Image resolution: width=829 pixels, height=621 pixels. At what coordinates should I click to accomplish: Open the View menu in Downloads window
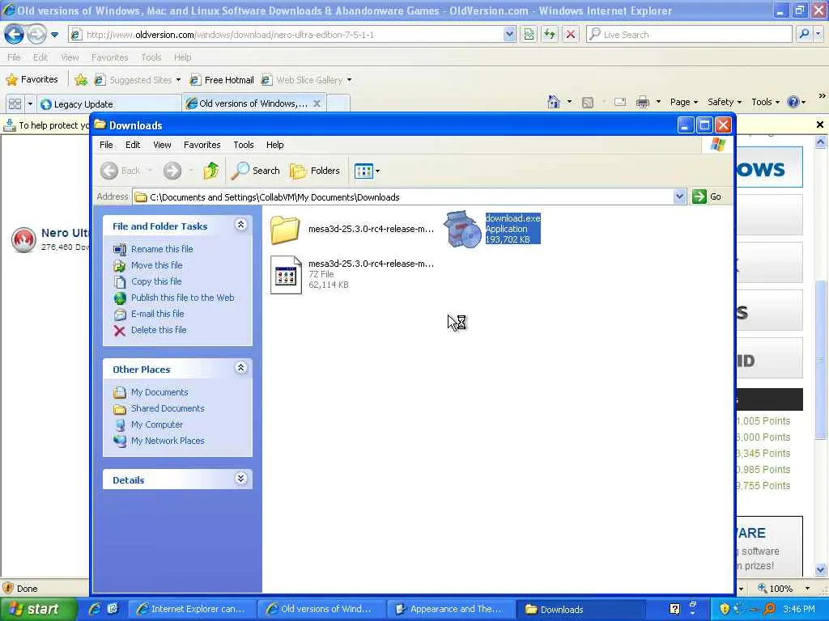click(162, 145)
